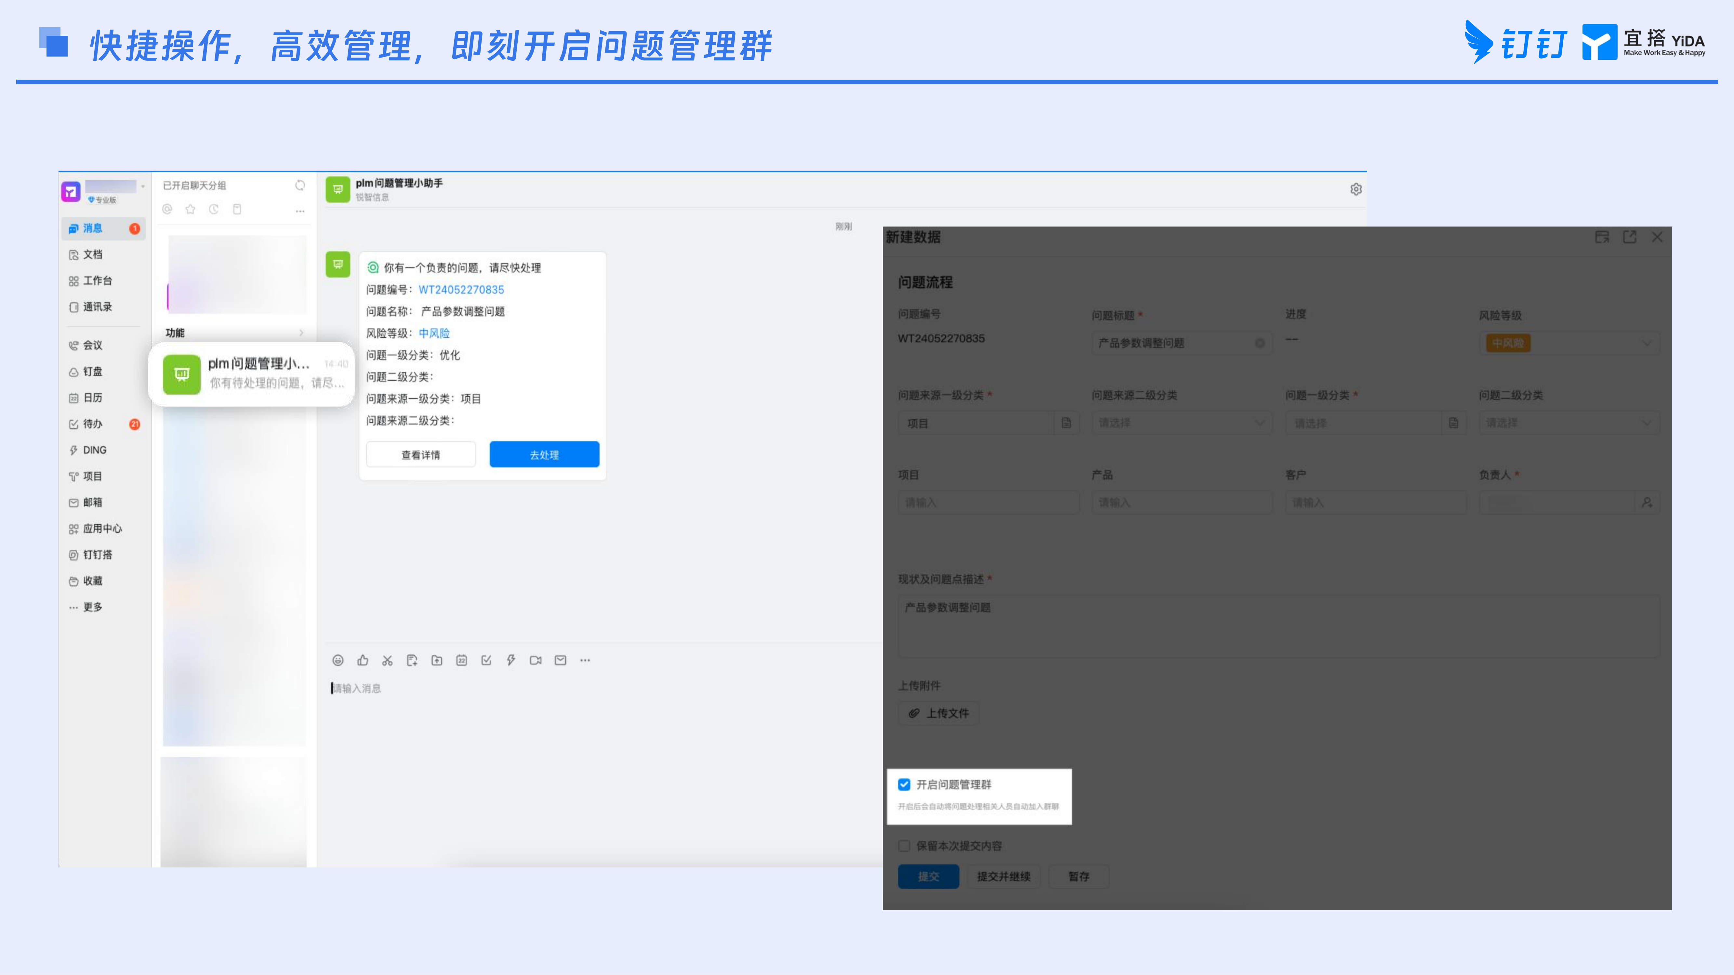Open 新建数据 form in new window icon
This screenshot has height=975, width=1734.
point(1630,237)
